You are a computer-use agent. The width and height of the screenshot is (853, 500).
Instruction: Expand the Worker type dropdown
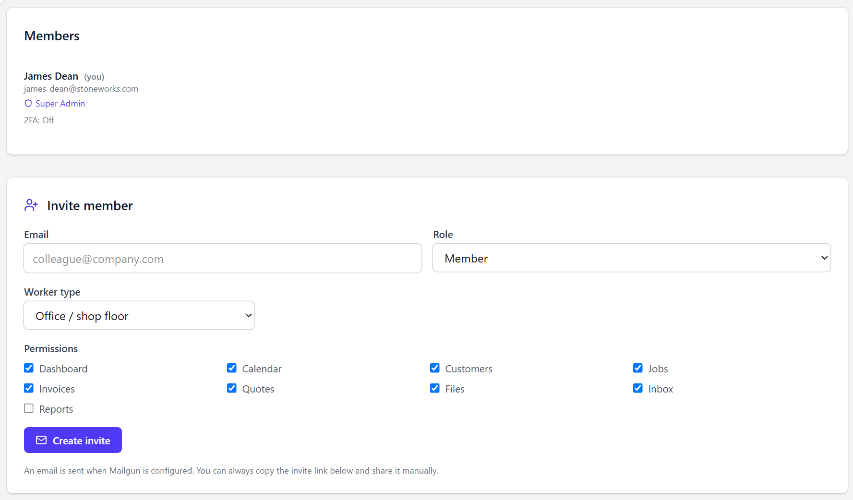[139, 316]
